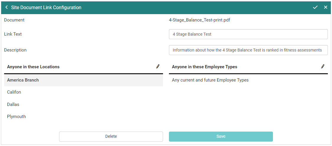This screenshot has height=146, width=332.
Task: Confirm changes with the header checkmark
Action: point(315,7)
